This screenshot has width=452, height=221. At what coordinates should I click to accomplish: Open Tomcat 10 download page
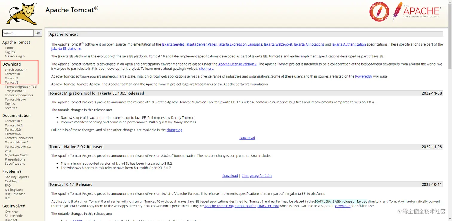point(12,74)
